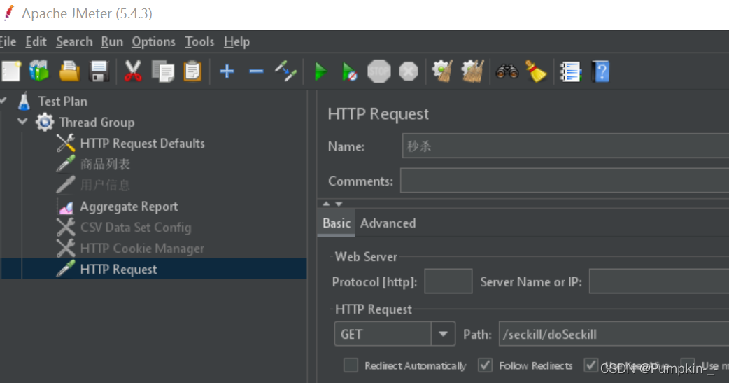Click the up arrow above Basic tab

coord(326,204)
